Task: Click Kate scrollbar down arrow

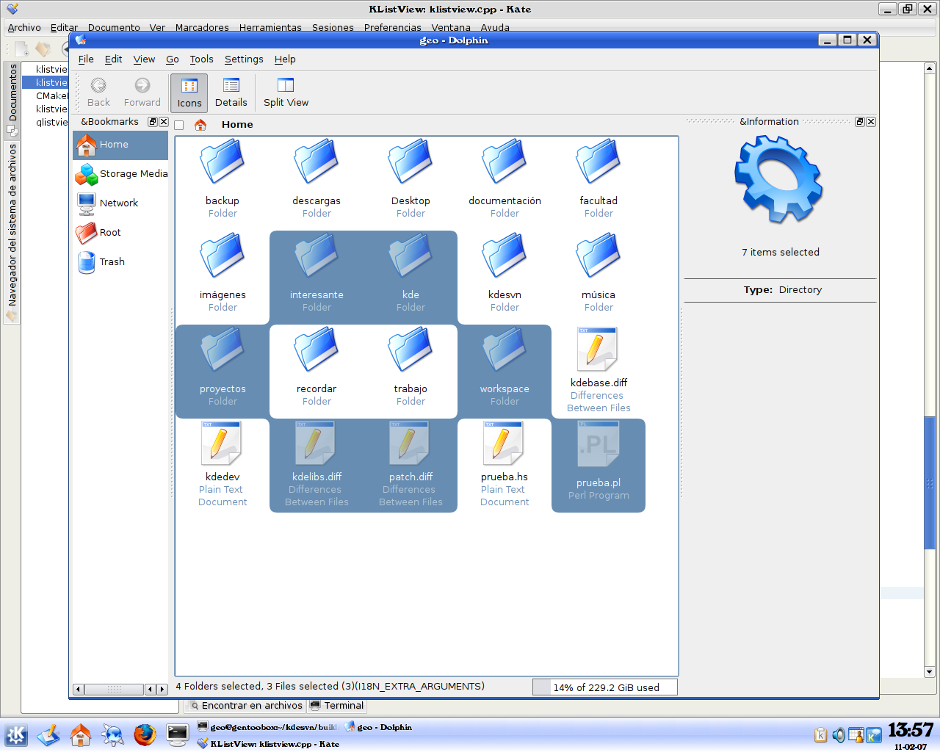Action: click(x=929, y=672)
